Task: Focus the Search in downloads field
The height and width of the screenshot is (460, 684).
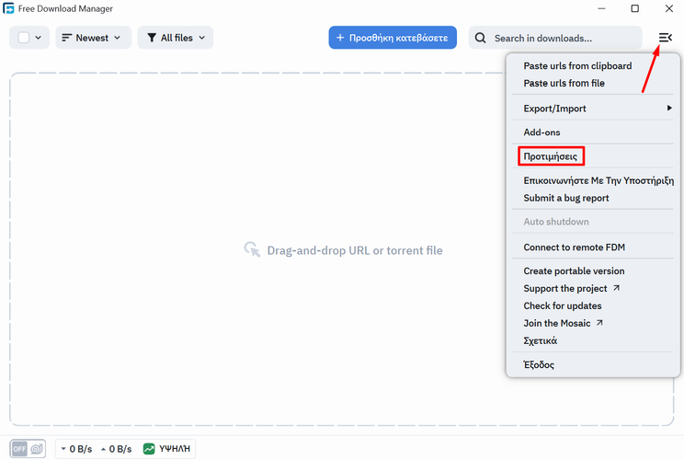Action: click(561, 38)
